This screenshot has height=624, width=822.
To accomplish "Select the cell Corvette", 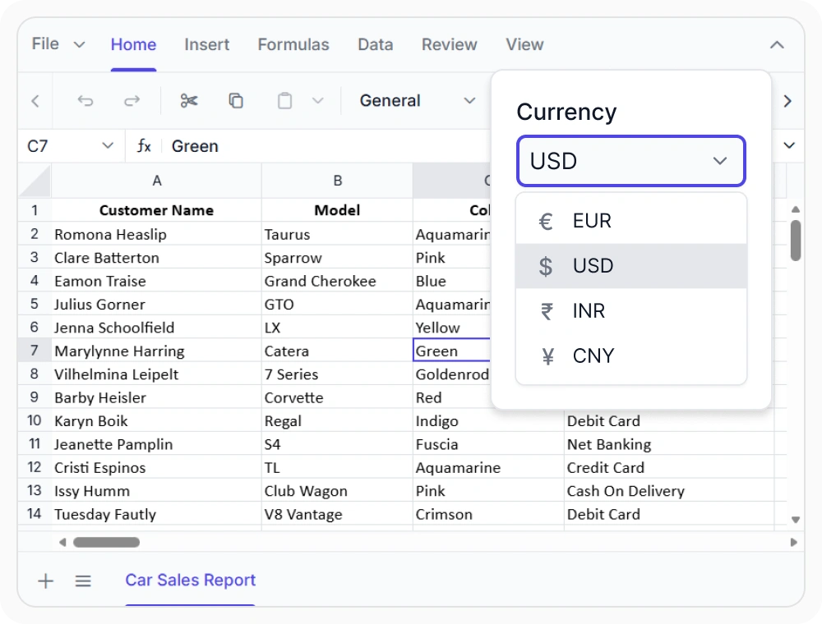I will click(337, 397).
